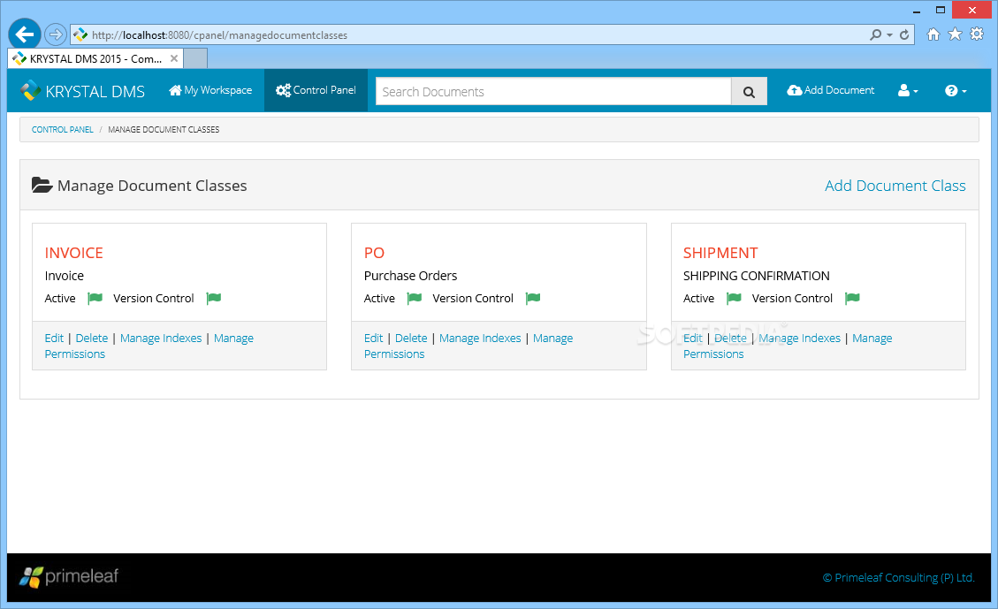Click the CONTROL PANEL breadcrumb link
The height and width of the screenshot is (609, 998).
[x=63, y=129]
